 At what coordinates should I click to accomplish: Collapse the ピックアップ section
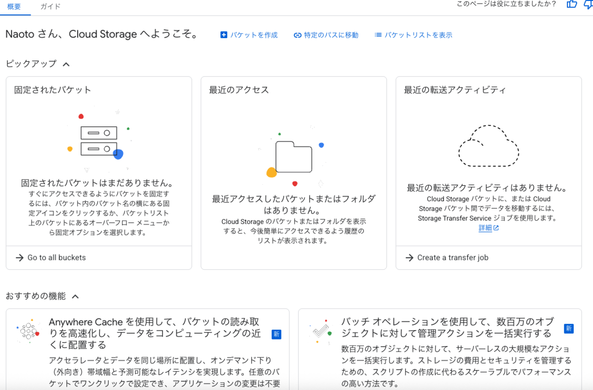point(66,64)
